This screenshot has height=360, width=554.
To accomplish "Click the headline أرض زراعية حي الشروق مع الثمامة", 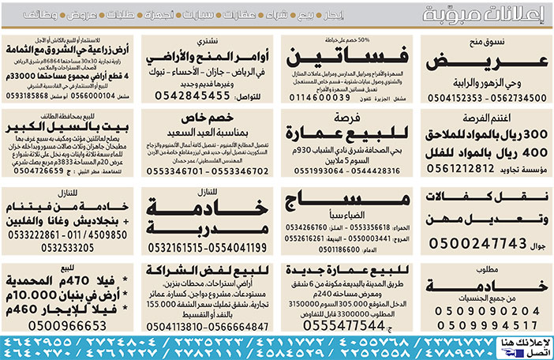I will (67, 49).
